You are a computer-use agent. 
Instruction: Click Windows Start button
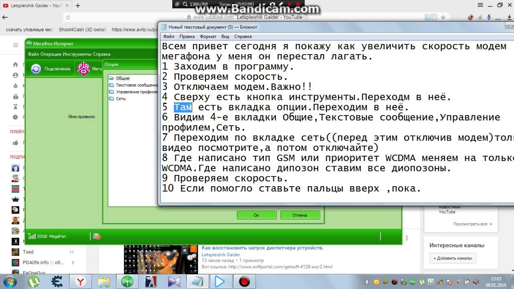coord(10,281)
